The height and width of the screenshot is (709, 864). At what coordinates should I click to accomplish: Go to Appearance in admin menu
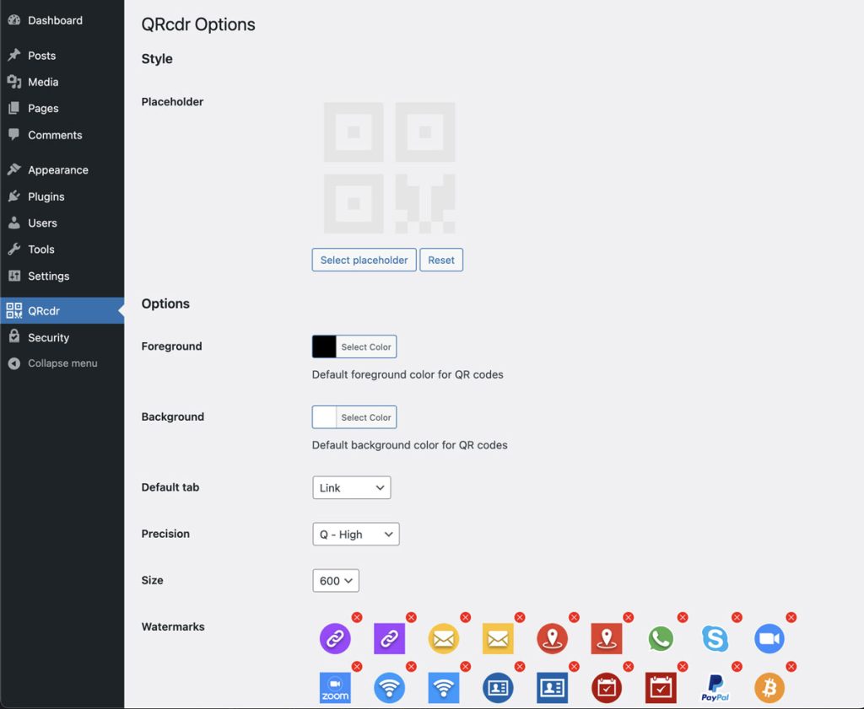click(x=57, y=170)
